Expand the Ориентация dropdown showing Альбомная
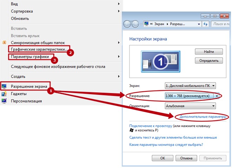Viewport: 232px width, 168px height. click(190, 106)
